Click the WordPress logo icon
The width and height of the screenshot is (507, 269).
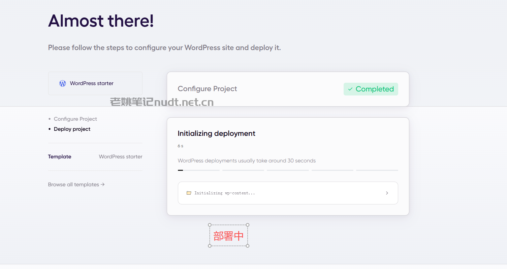tap(63, 83)
